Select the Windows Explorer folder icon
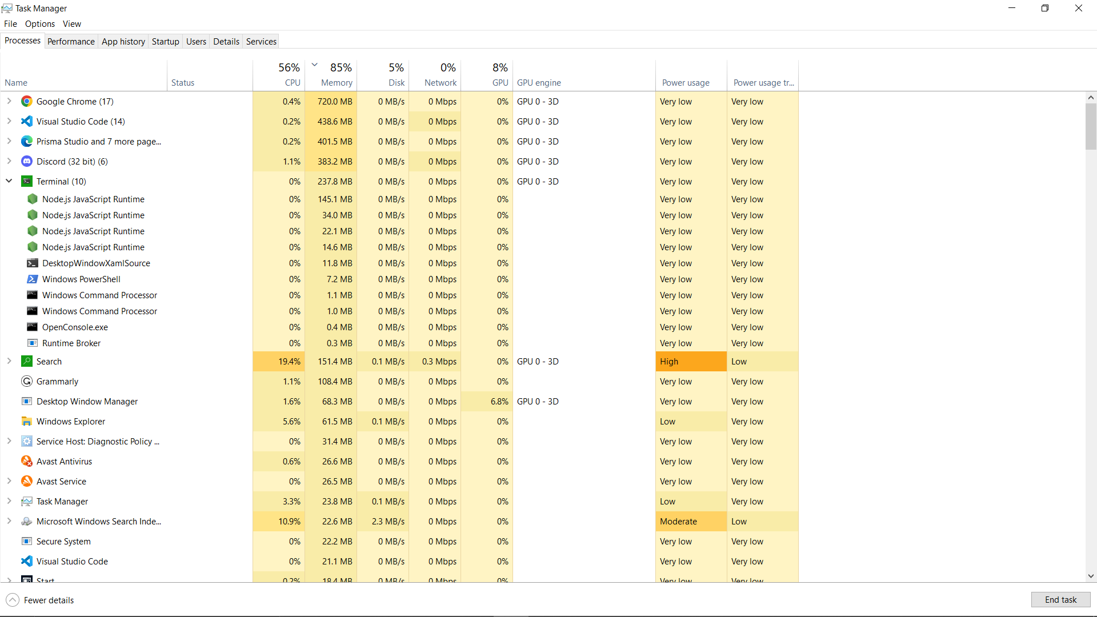Image resolution: width=1097 pixels, height=617 pixels. click(27, 422)
